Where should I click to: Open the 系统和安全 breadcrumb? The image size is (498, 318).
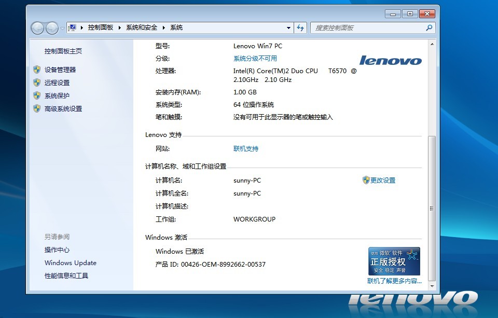click(x=142, y=27)
